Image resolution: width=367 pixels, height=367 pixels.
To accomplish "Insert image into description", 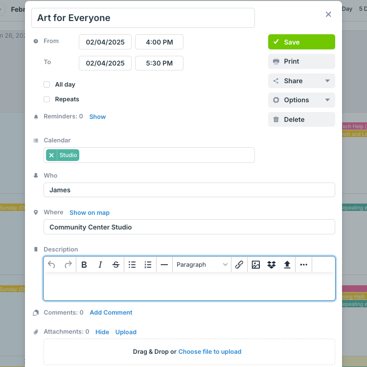I will point(255,264).
